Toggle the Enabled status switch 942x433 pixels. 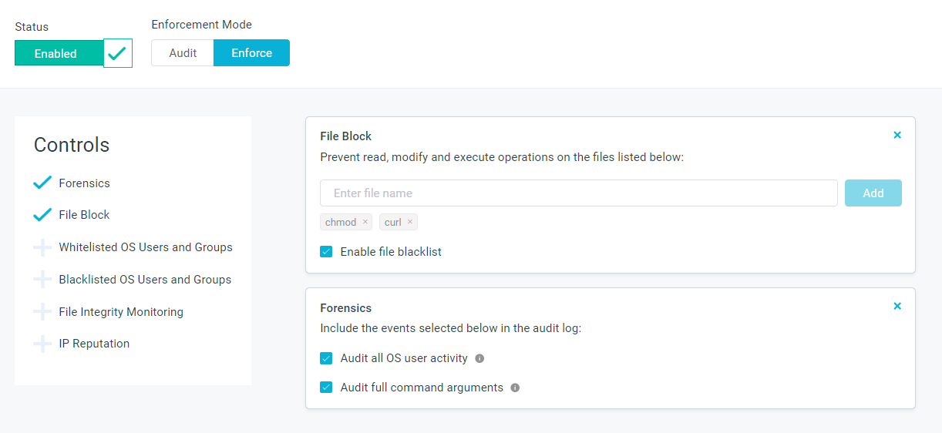click(73, 53)
